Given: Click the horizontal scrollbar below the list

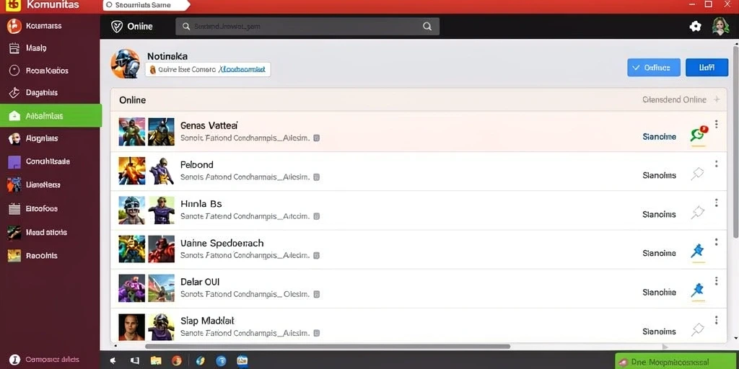Looking at the screenshot, I should 328,347.
